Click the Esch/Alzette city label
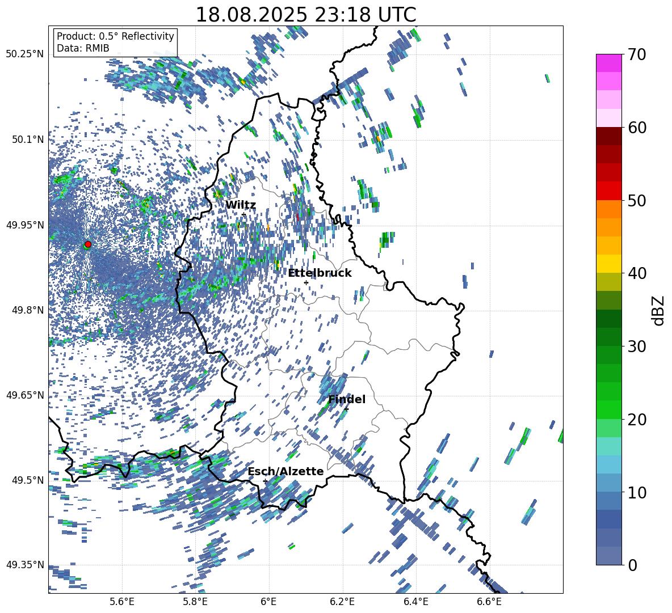 pyautogui.click(x=286, y=471)
